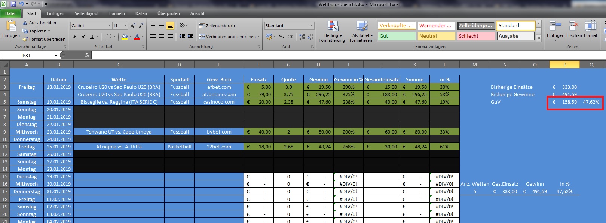Apply Schlecht cell style

tap(476, 36)
